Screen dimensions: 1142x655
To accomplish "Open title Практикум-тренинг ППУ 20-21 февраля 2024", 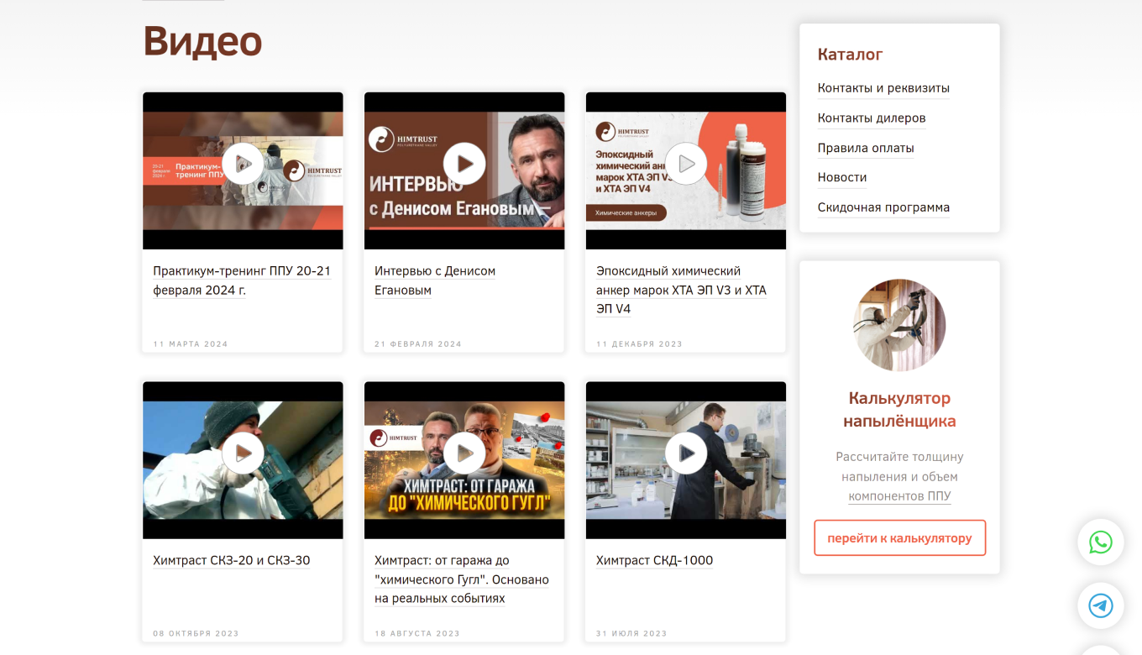I will (242, 280).
